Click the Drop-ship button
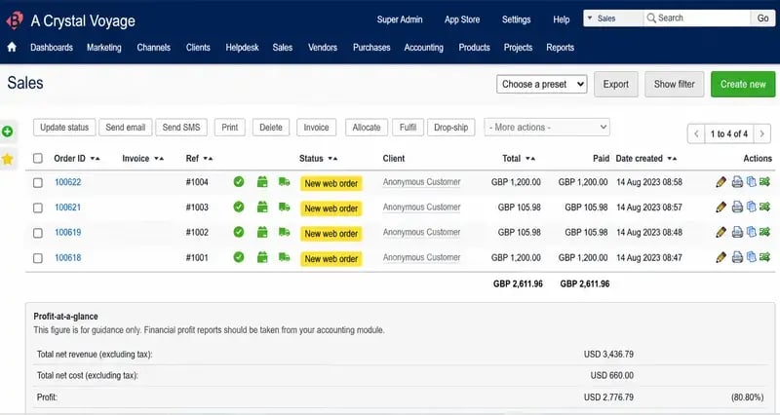Image resolution: width=780 pixels, height=415 pixels. pyautogui.click(x=450, y=128)
